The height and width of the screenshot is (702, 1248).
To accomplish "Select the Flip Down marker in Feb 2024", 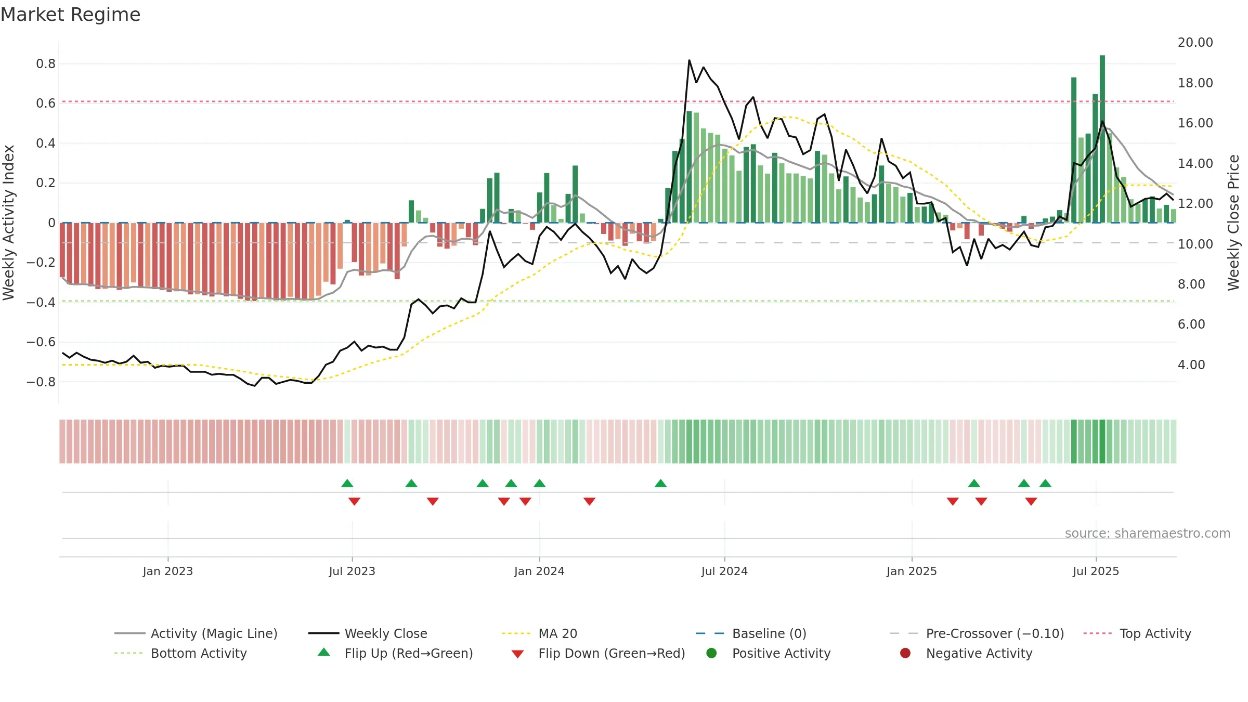I will click(589, 501).
